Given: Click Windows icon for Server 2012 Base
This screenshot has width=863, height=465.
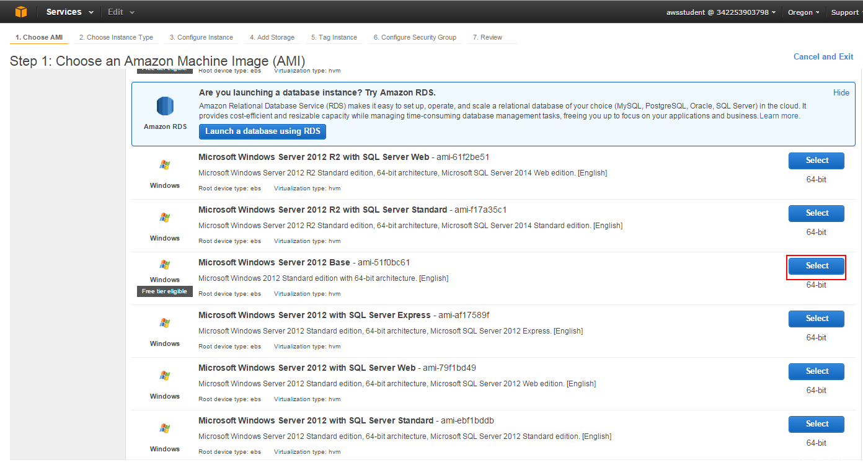Looking at the screenshot, I should (165, 265).
